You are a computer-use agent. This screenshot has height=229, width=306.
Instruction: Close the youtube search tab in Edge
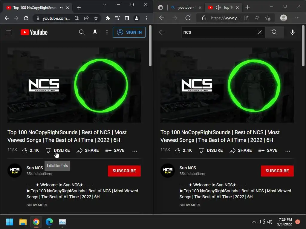coord(200,7)
